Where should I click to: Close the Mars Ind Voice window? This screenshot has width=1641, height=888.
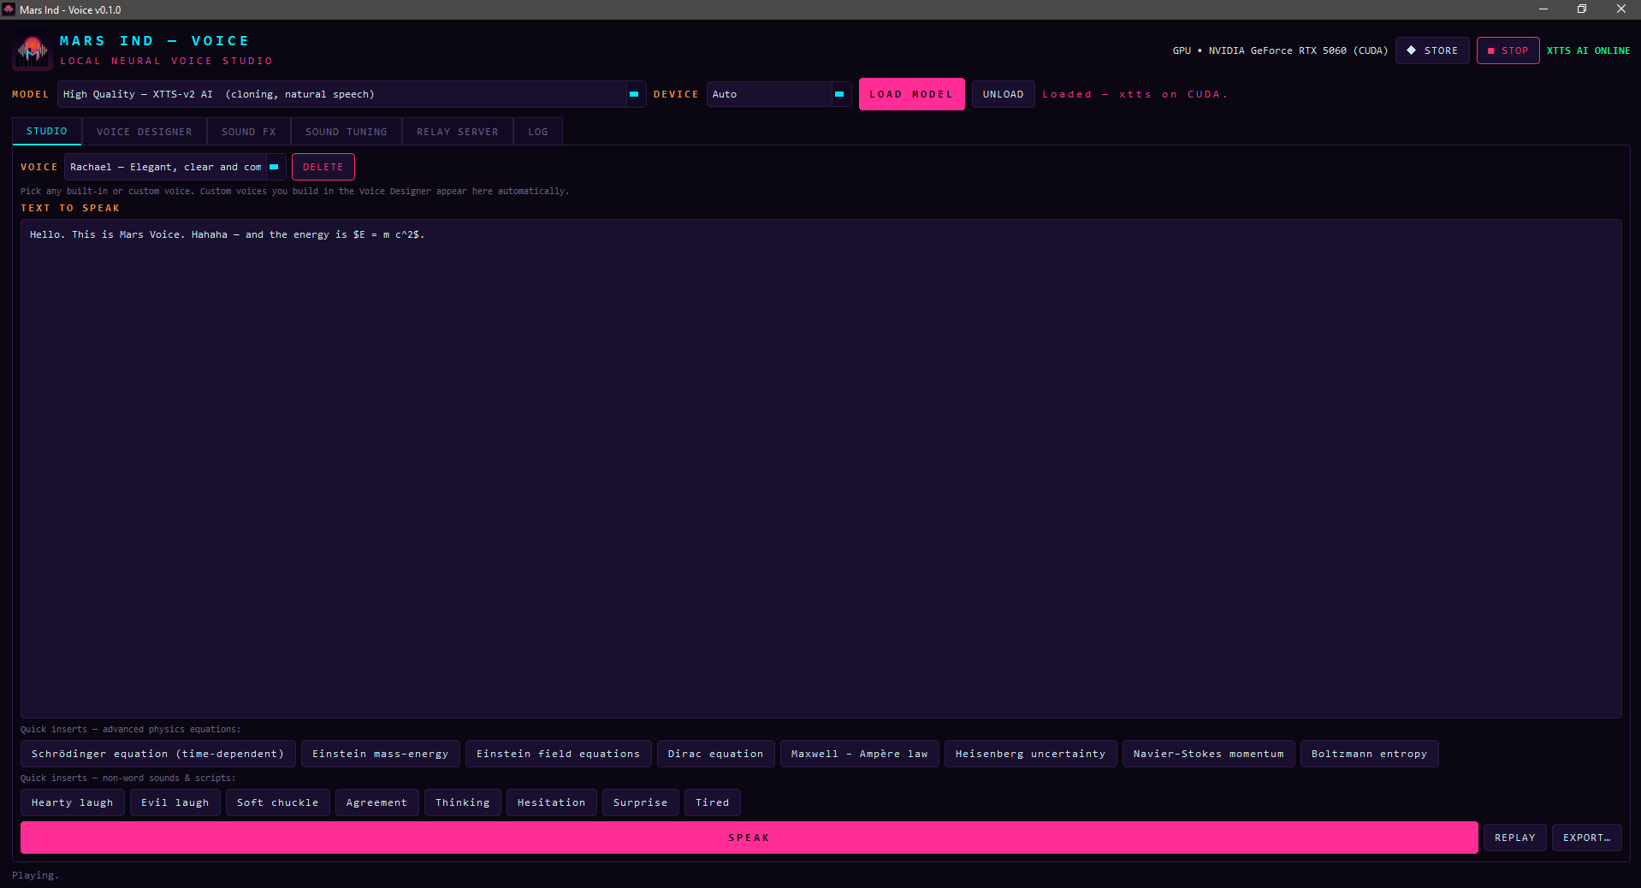(1621, 9)
